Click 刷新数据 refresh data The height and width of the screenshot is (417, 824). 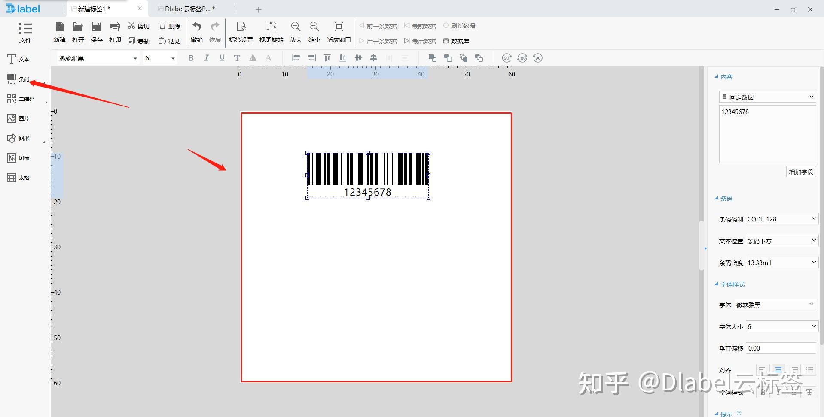point(459,26)
